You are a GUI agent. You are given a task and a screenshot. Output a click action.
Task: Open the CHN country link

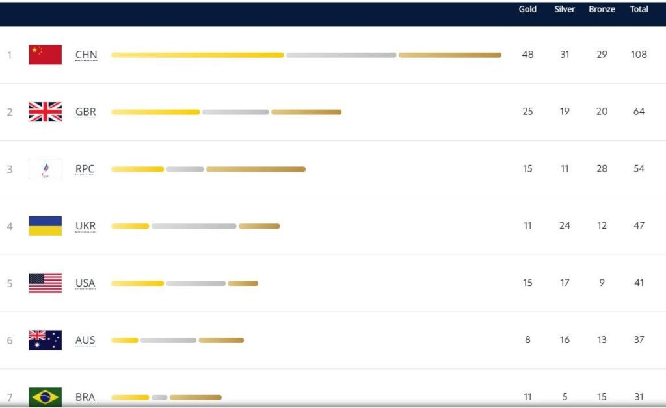[87, 55]
